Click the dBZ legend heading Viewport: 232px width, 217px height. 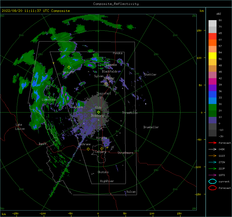coord(219,14)
